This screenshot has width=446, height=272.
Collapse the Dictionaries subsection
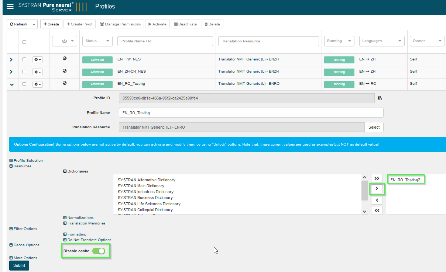pyautogui.click(x=76, y=171)
